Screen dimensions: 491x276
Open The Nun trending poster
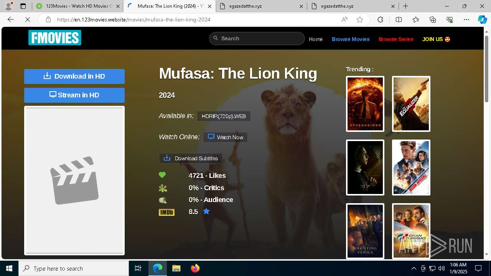(365, 168)
